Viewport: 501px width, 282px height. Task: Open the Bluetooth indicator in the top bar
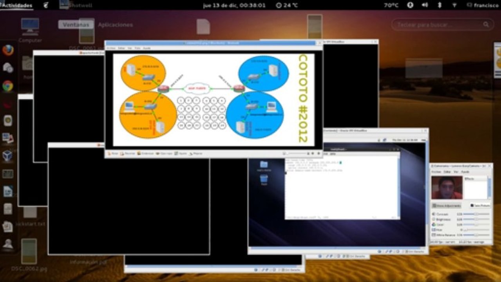(x=440, y=5)
